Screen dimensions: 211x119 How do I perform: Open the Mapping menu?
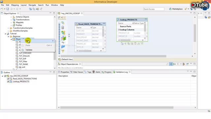pos(15,5)
